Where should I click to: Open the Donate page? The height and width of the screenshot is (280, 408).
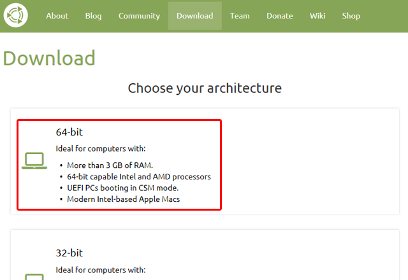280,16
